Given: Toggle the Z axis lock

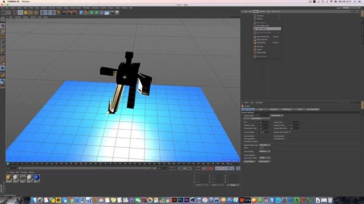Looking at the screenshot, I should point(53,12).
